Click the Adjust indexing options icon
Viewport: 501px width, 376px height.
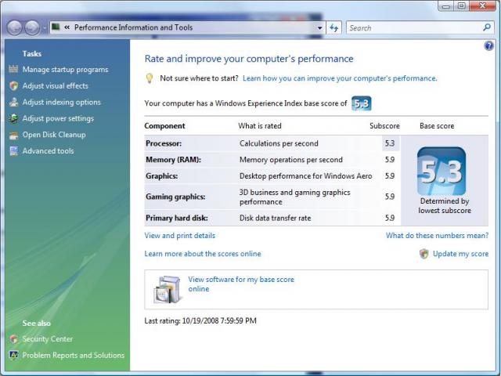[13, 102]
